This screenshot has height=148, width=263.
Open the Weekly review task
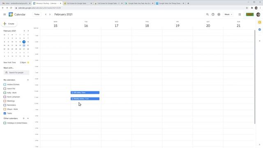tap(85, 99)
